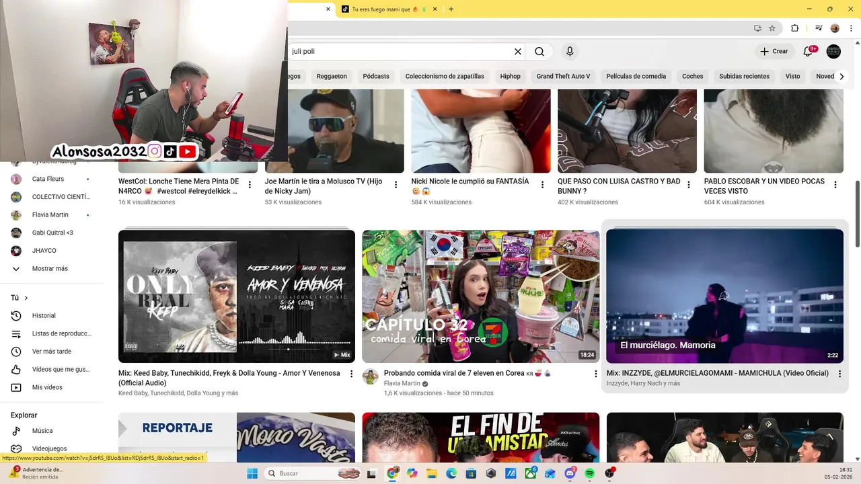Open a new Chrome tab
This screenshot has width=861, height=484.
pyautogui.click(x=451, y=9)
